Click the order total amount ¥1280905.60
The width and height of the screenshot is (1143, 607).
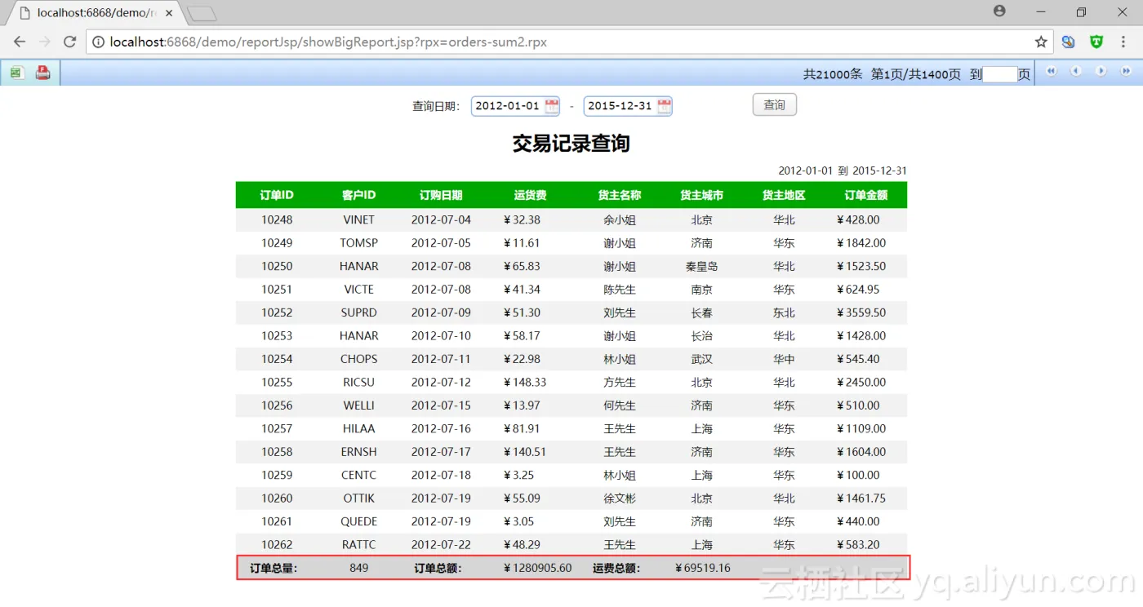[537, 569]
